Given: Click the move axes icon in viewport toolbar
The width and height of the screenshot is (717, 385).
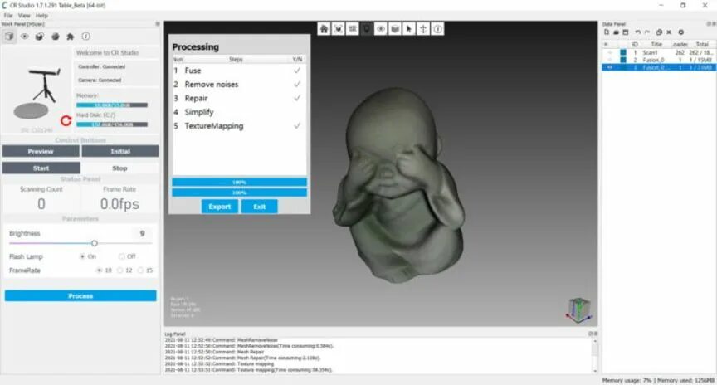Looking at the screenshot, I should pyautogui.click(x=423, y=29).
